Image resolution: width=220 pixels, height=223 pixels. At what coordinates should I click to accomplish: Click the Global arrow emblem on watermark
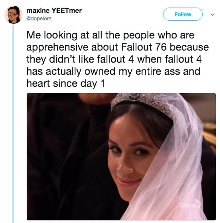(x=199, y=204)
